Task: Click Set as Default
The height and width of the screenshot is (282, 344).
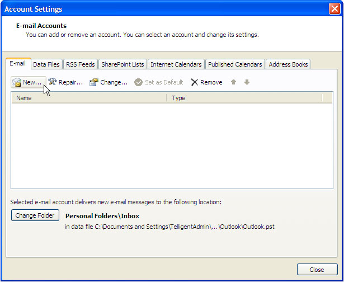Action: tap(159, 82)
